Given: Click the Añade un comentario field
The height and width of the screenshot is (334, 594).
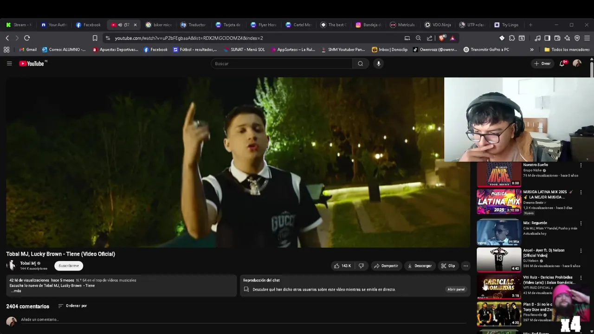Looking at the screenshot, I should 244,320.
